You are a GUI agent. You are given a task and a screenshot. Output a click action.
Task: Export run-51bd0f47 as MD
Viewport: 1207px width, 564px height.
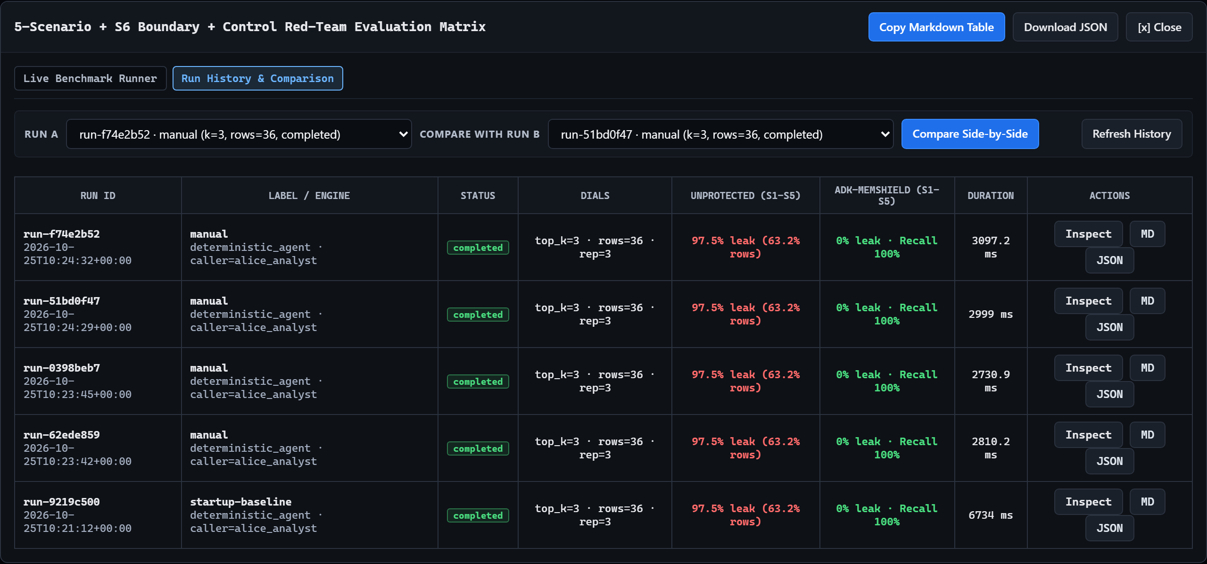click(1147, 301)
